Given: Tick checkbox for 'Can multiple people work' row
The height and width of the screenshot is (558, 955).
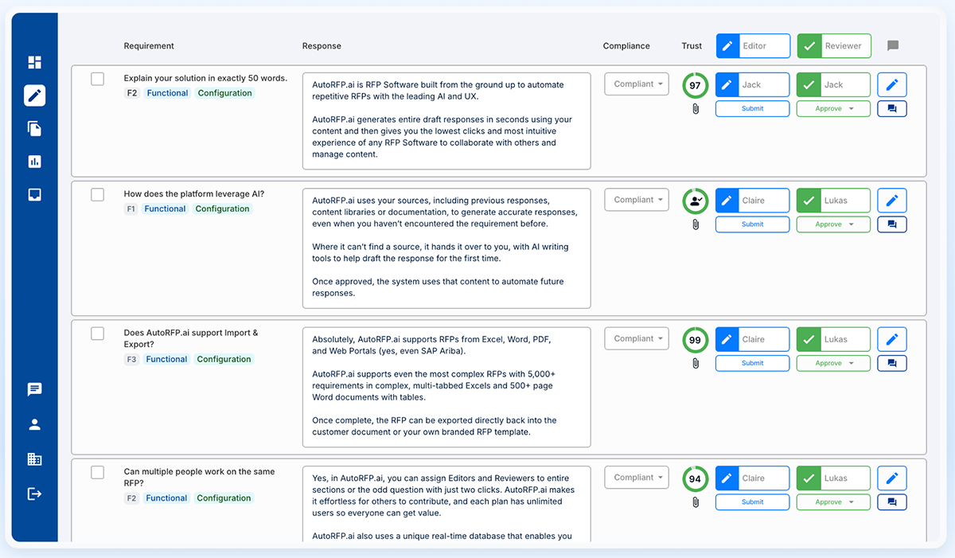Looking at the screenshot, I should tap(97, 472).
